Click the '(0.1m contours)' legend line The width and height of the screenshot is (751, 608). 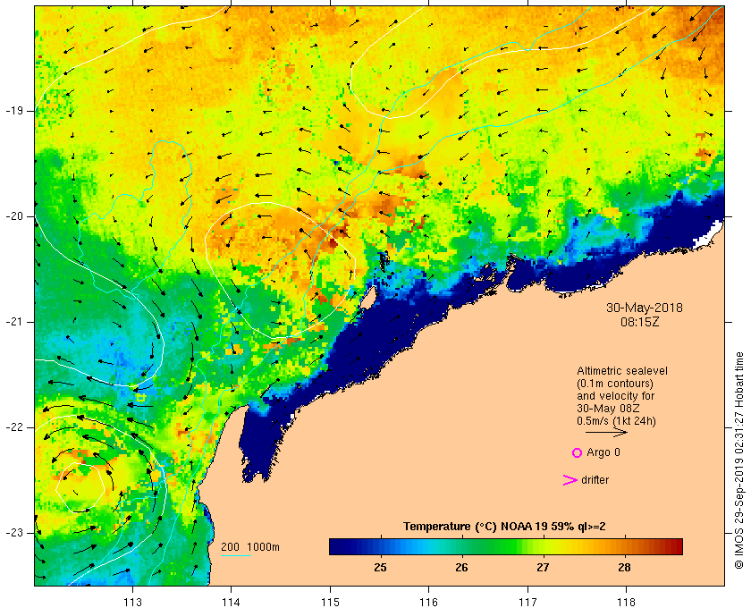pyautogui.click(x=615, y=384)
